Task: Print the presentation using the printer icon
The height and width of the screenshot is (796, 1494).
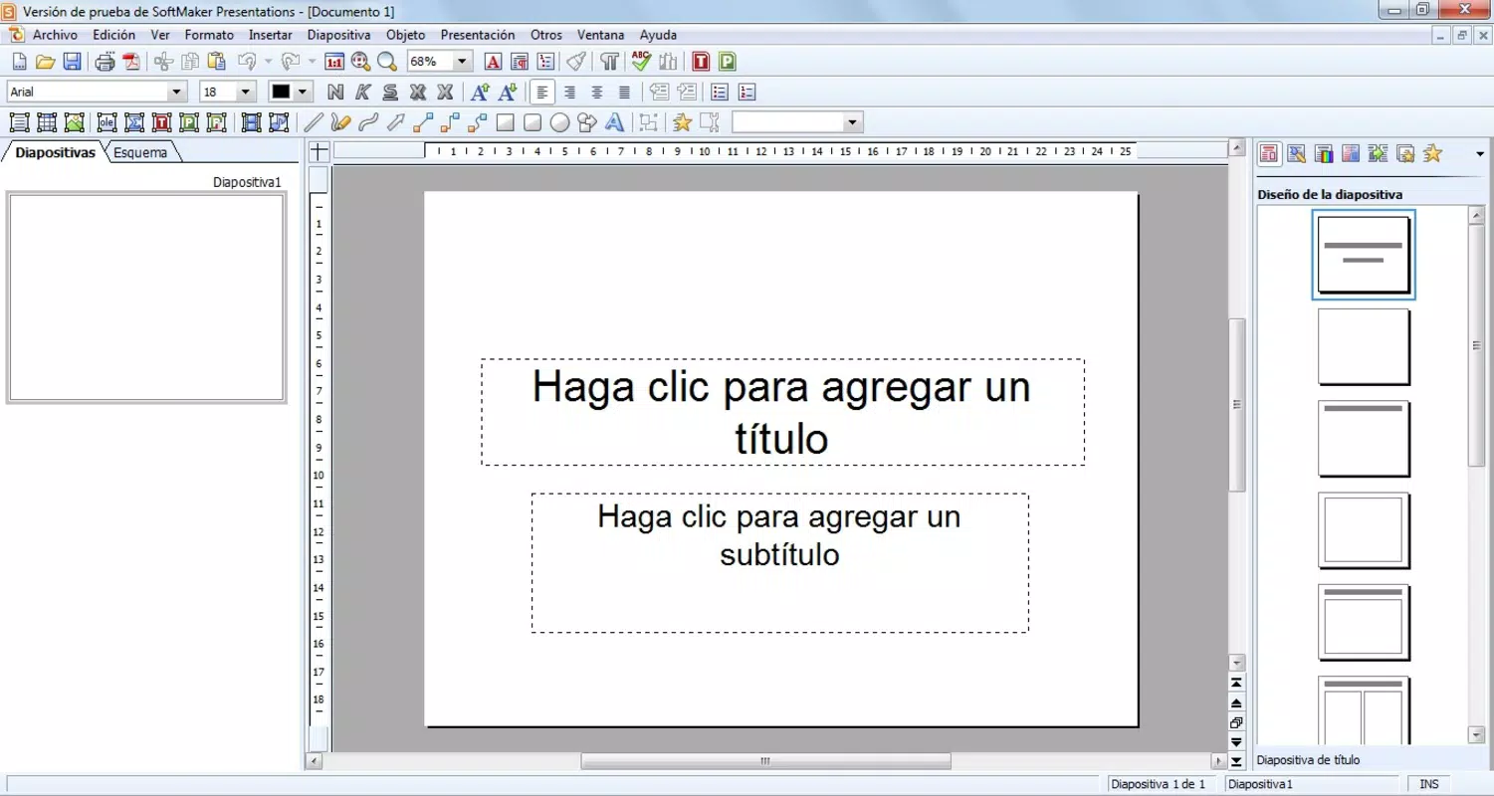Action: point(105,62)
